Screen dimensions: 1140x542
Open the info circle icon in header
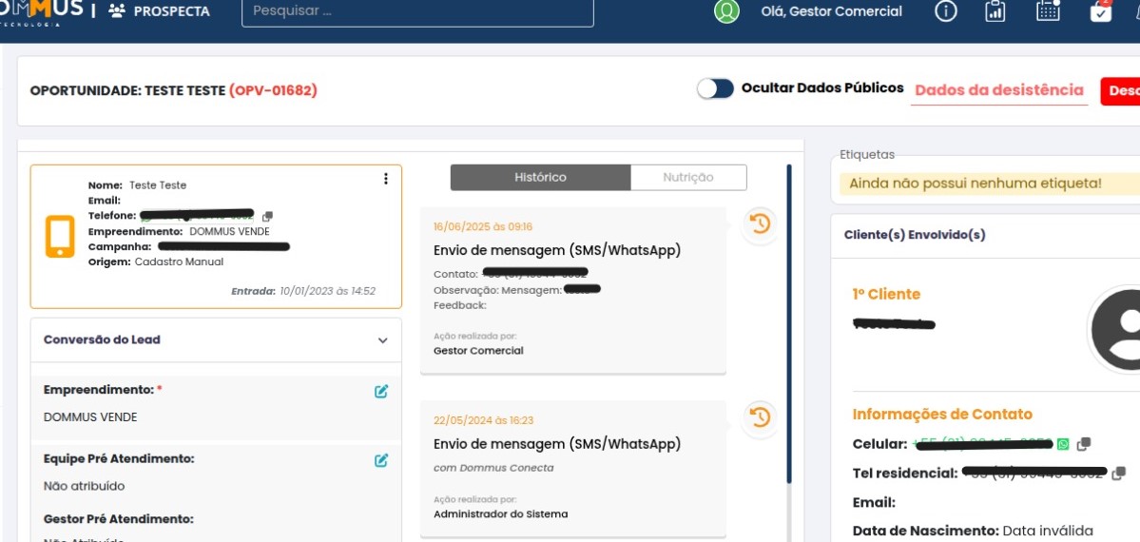pyautogui.click(x=945, y=10)
